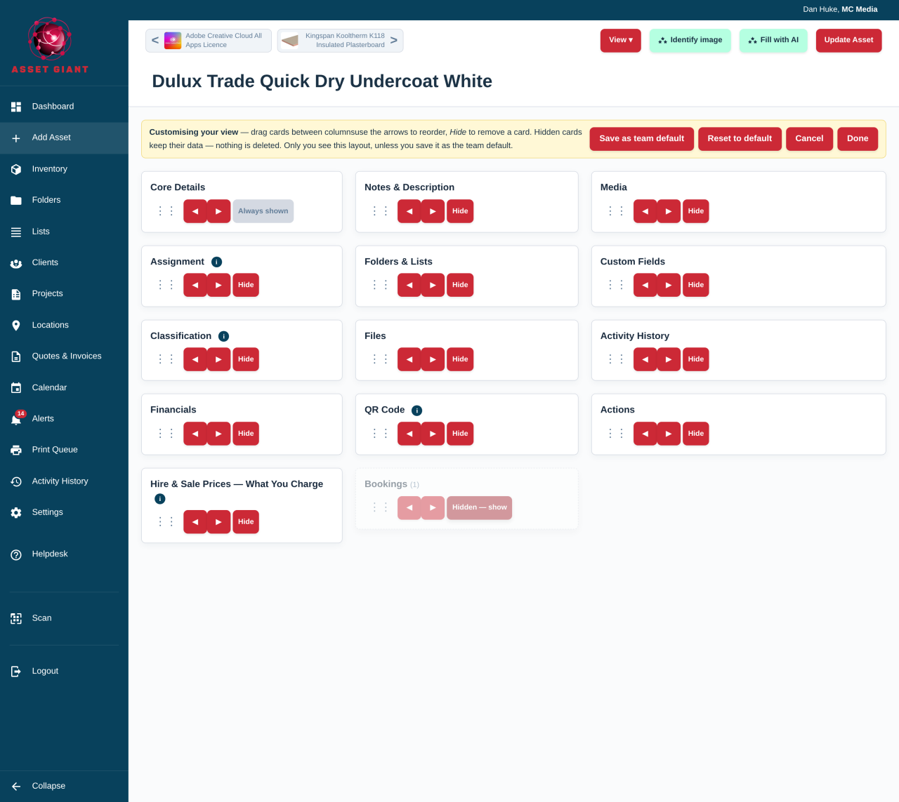Open Alerts bell with 14 badge
Screen dimensions: 899x802
(17, 419)
